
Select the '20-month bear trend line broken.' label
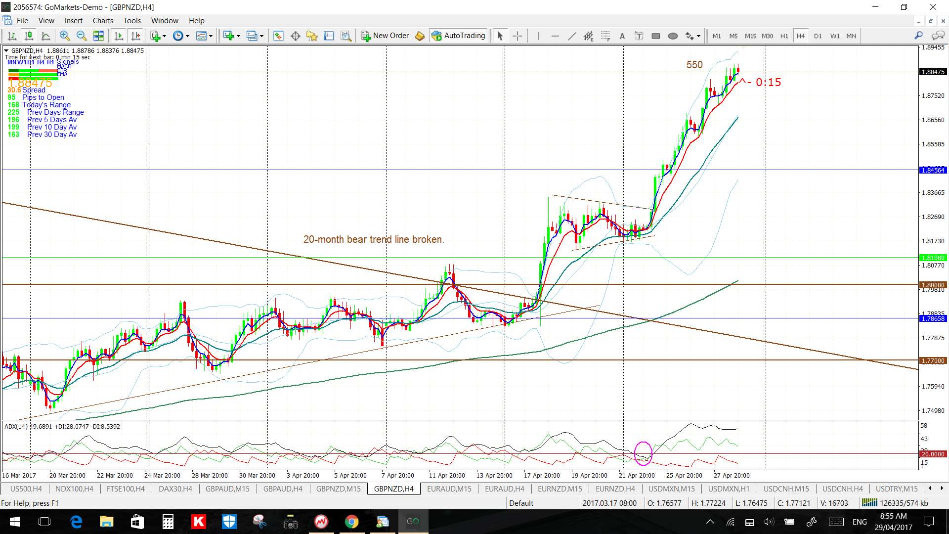pos(374,239)
